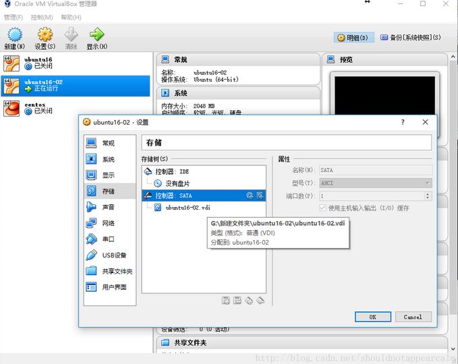
Task: Click the VM preview thumbnail
Action: coord(384,96)
